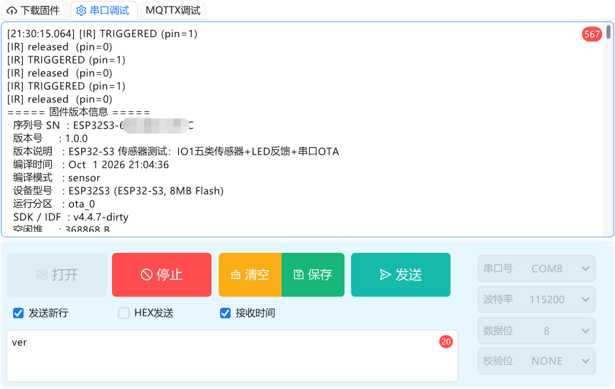The width and height of the screenshot is (615, 389).
Task: Save the serial log with 保存
Action: (313, 274)
